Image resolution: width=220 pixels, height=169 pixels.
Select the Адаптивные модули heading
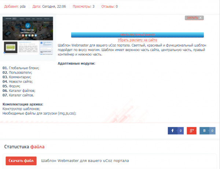(x=77, y=64)
